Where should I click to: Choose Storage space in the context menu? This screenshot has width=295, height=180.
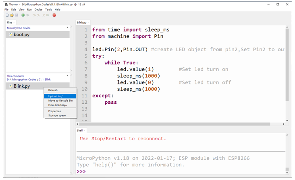[60, 115]
